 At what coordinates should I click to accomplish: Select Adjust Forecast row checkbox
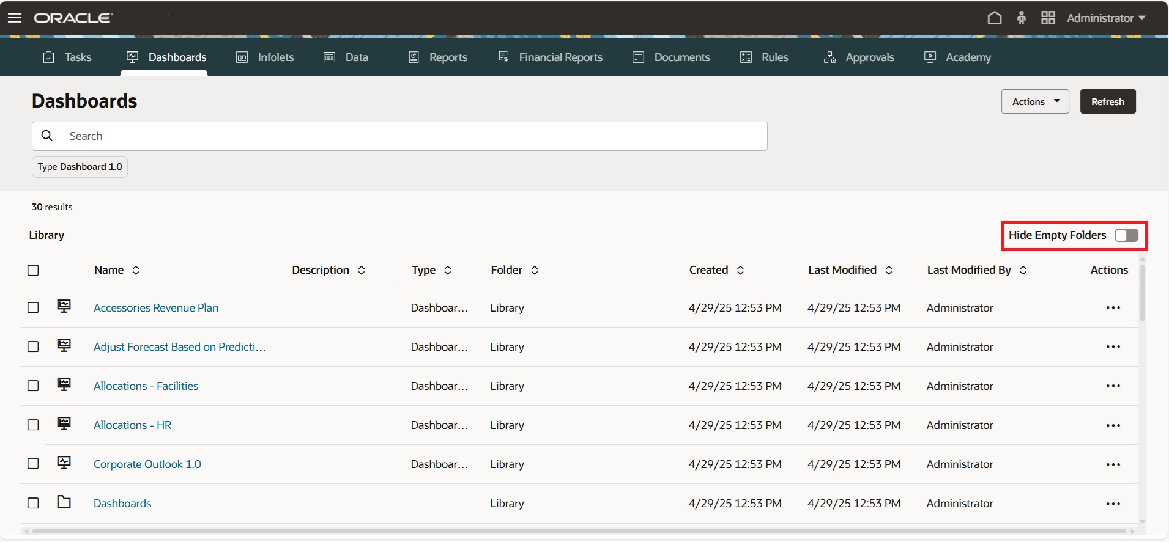[x=33, y=346]
